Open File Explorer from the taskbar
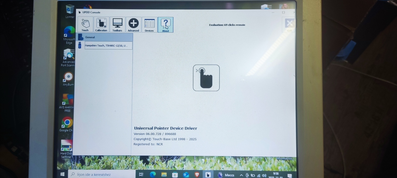397x178 pixels. [164, 175]
